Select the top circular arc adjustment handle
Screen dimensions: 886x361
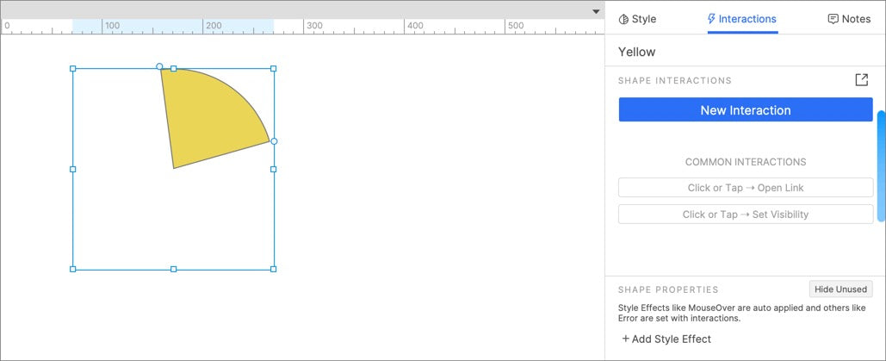click(159, 66)
